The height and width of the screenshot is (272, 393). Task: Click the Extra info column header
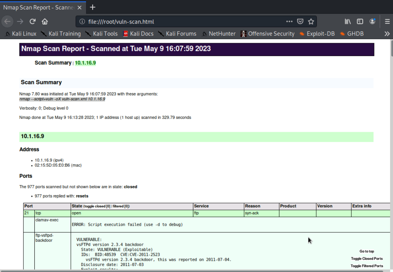point(371,206)
